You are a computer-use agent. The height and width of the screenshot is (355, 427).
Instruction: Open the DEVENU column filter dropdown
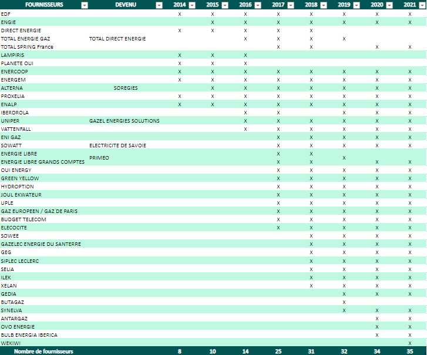pyautogui.click(x=159, y=5)
